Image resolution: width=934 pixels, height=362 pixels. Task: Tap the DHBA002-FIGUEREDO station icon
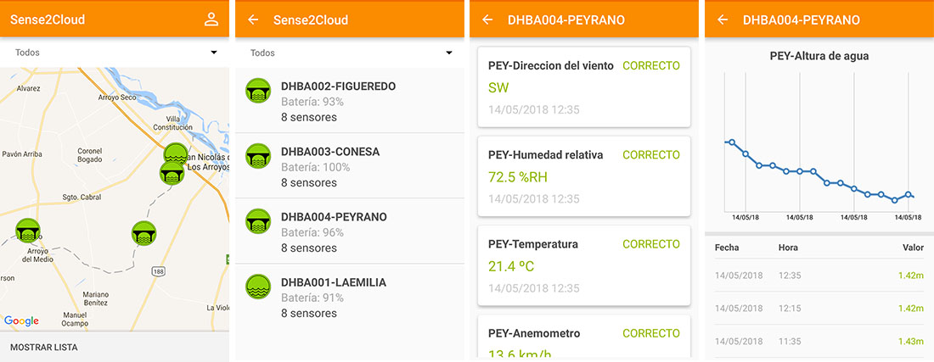click(258, 91)
